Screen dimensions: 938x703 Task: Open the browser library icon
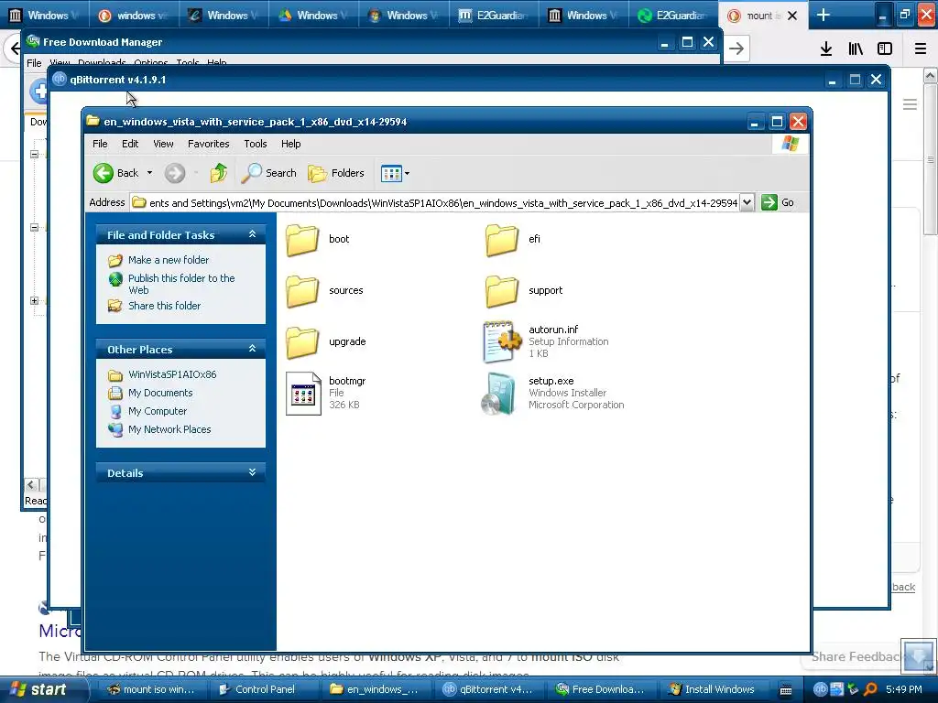856,49
